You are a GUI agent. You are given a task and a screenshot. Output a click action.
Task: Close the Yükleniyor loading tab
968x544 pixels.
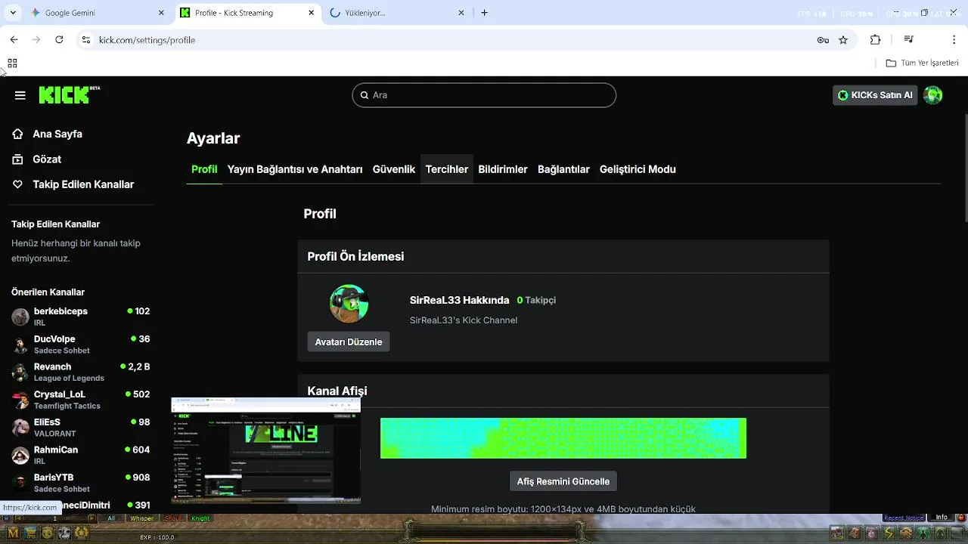pyautogui.click(x=462, y=13)
